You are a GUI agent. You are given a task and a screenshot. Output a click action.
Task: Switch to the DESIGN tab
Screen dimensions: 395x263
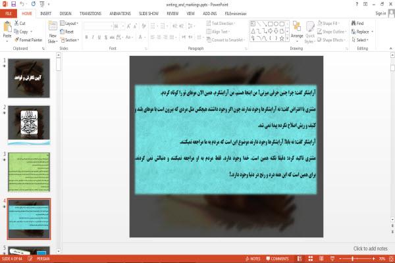pos(65,14)
